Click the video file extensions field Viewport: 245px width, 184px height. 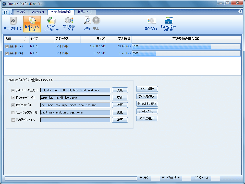(x=75, y=105)
